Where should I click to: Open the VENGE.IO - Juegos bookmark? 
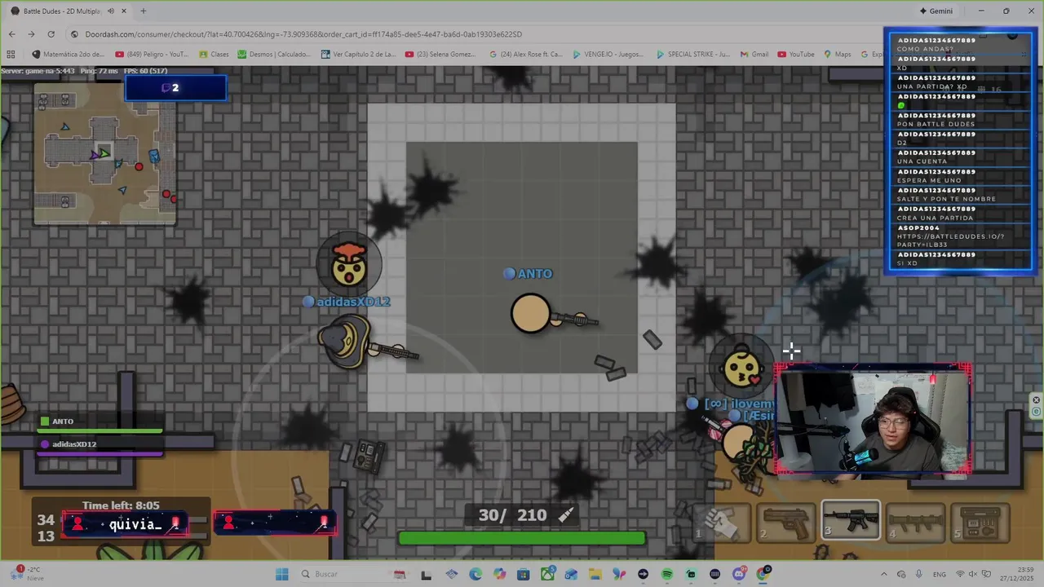click(x=608, y=55)
